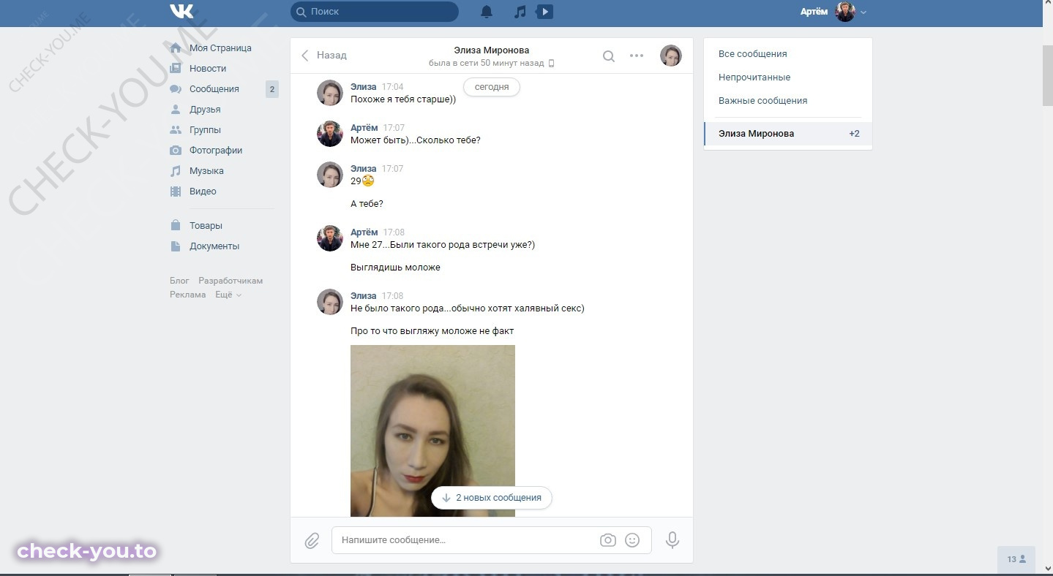1053x576 pixels.
Task: Click the person icon beside Друзья
Action: 176,110
